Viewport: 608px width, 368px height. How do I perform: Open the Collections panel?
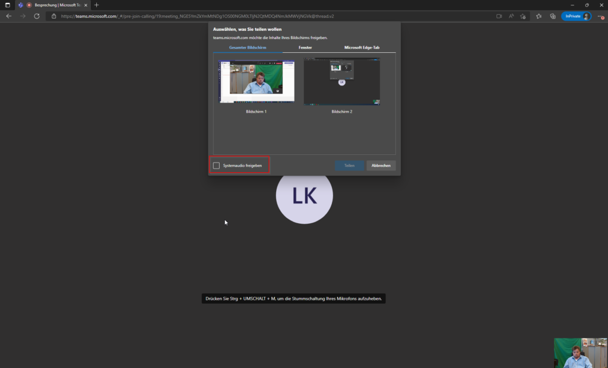pyautogui.click(x=553, y=16)
